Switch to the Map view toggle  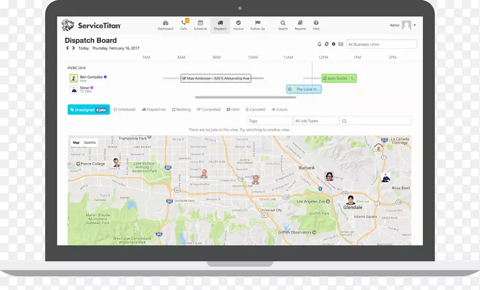[76, 143]
